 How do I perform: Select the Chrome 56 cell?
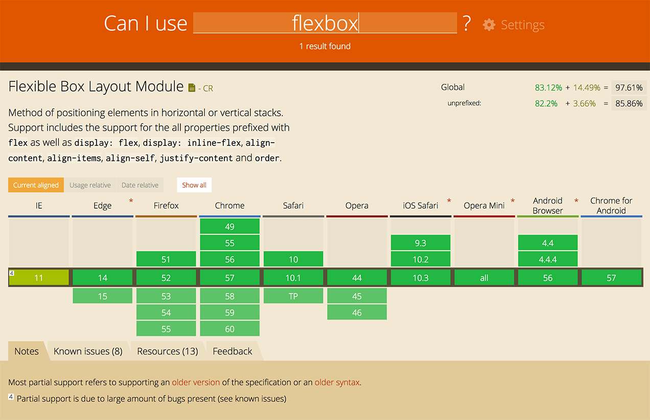click(230, 259)
